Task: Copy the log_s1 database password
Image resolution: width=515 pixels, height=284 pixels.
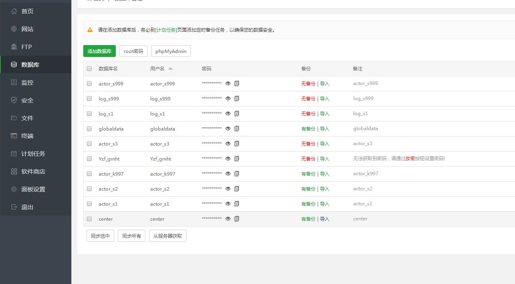Action: point(237,114)
